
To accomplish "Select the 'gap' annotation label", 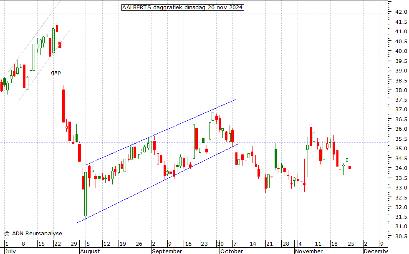I will 56,72.
